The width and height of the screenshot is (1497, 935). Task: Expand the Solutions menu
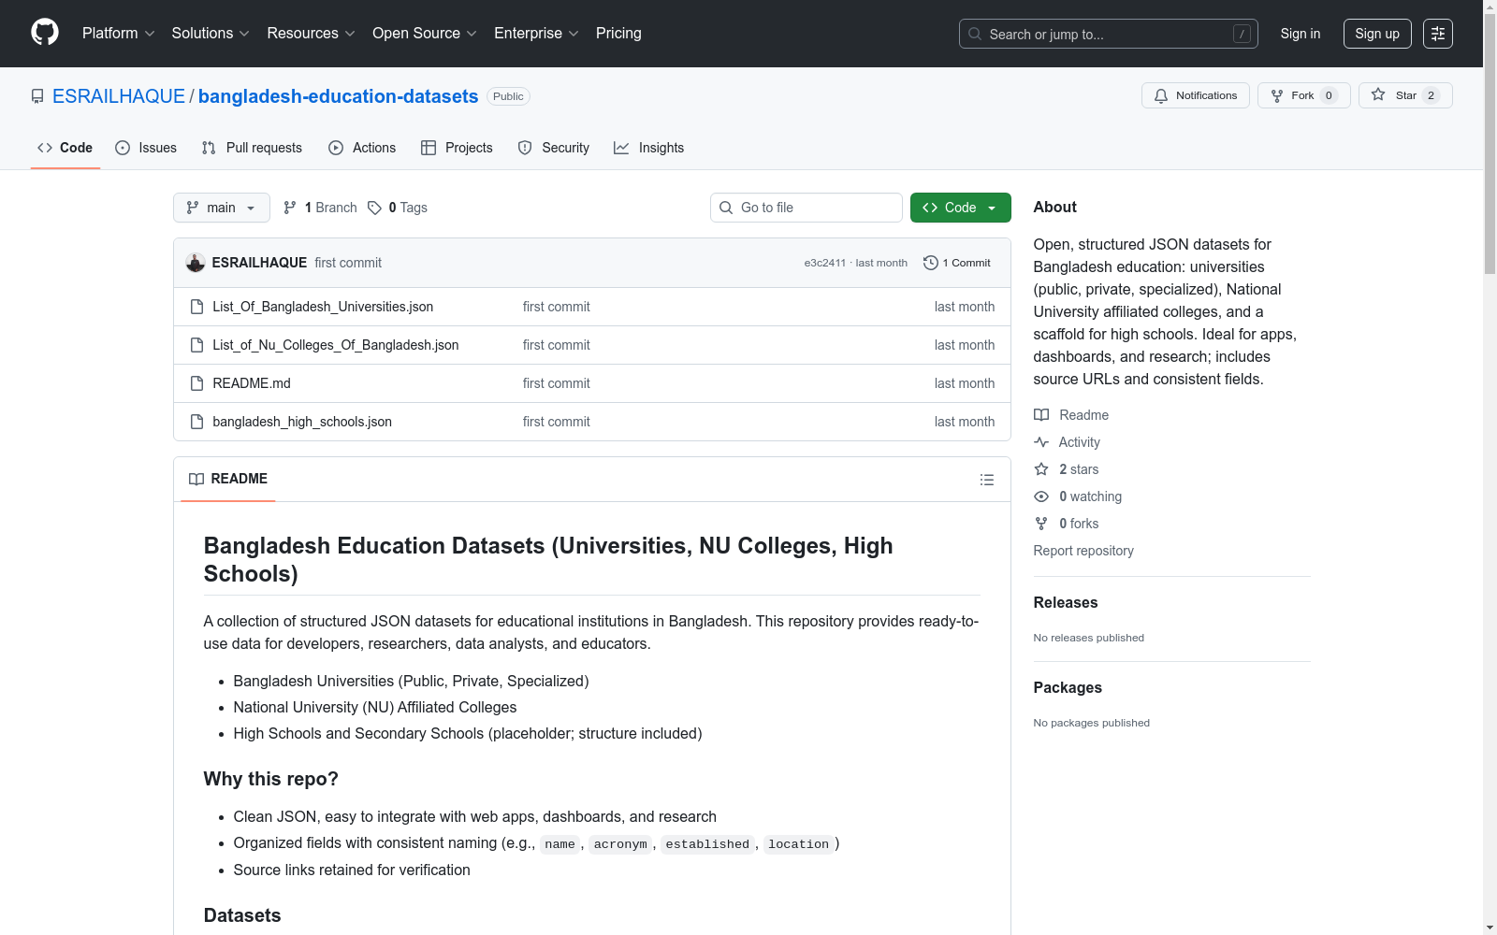(211, 34)
